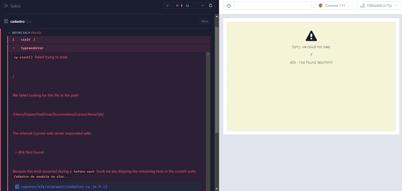Select the BEFORE EACH (FAILED) label

pos(27,33)
